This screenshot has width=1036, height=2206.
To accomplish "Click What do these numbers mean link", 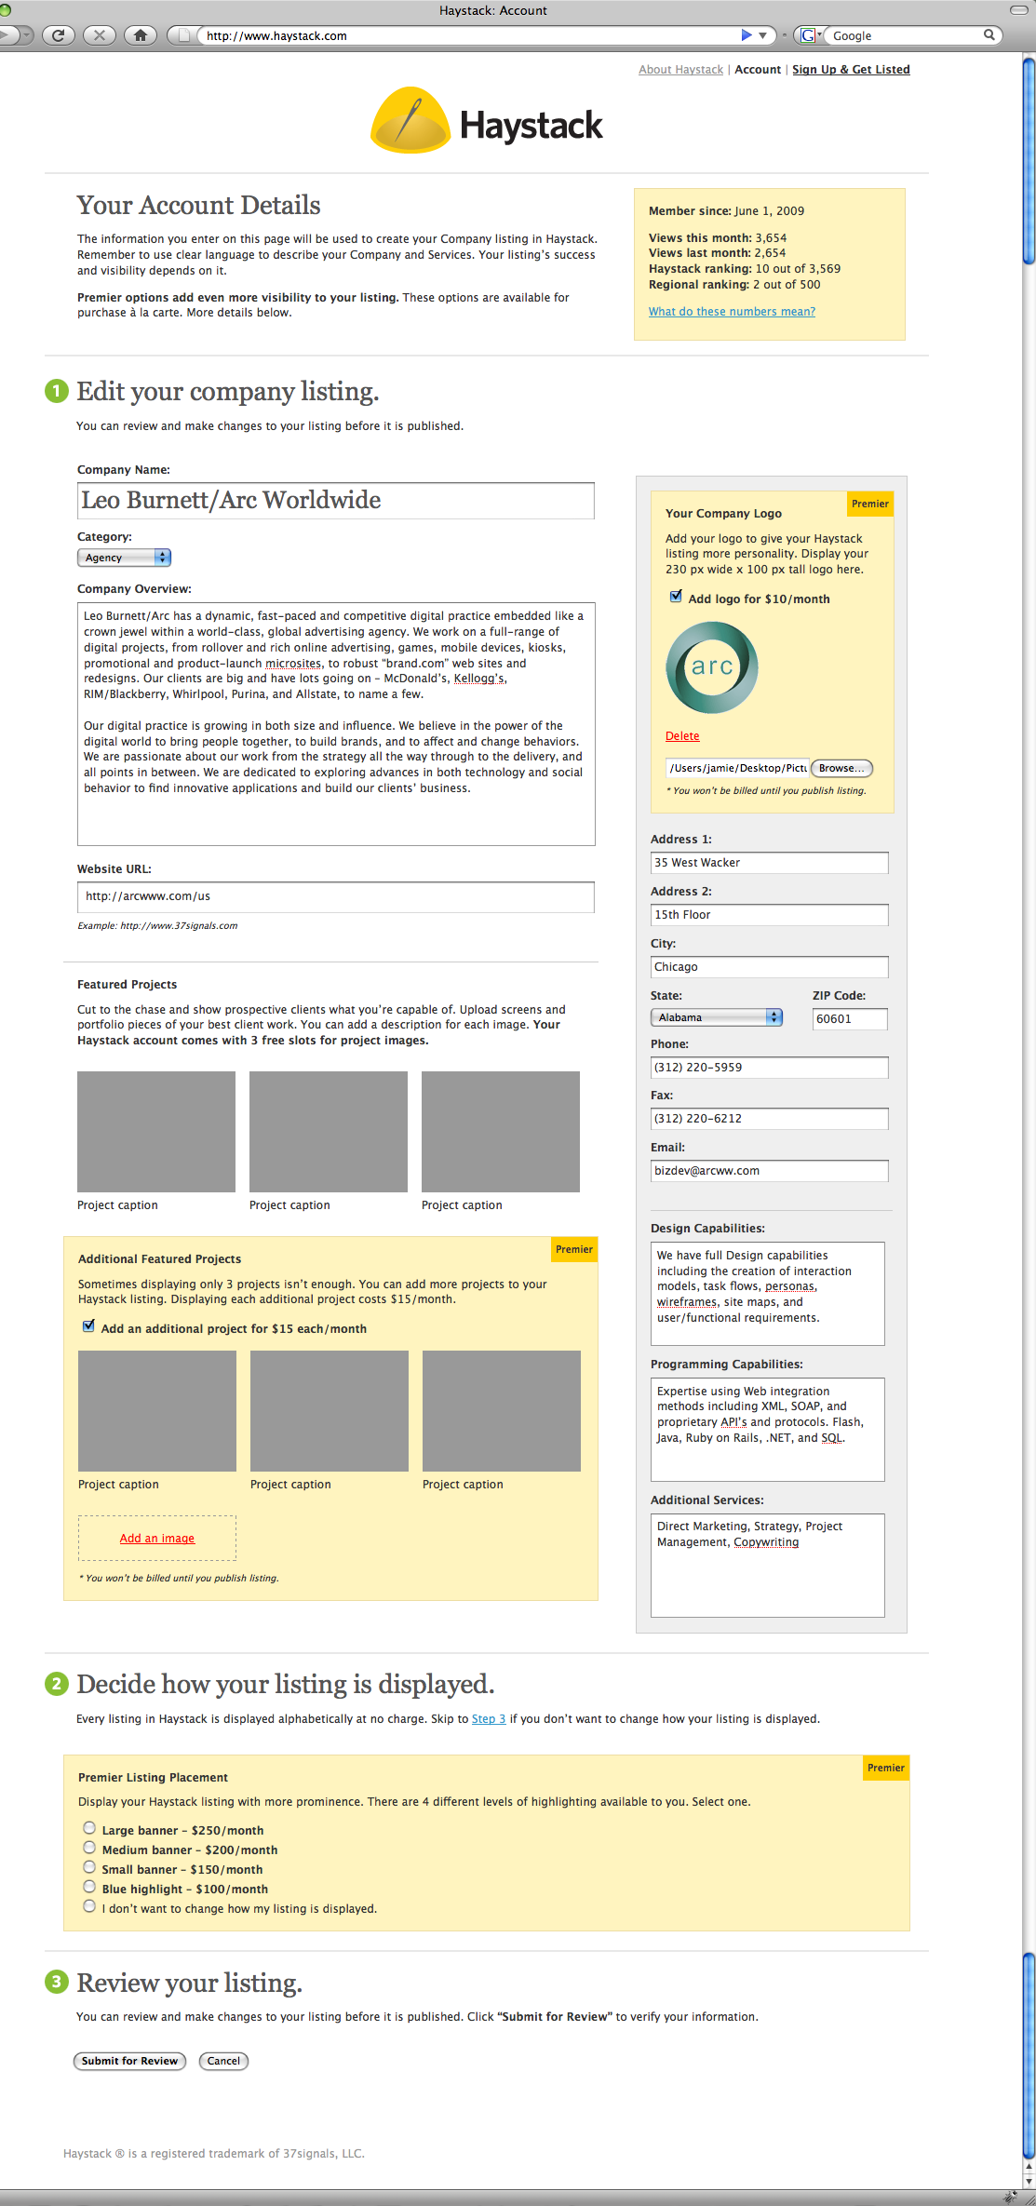I will click(x=732, y=312).
